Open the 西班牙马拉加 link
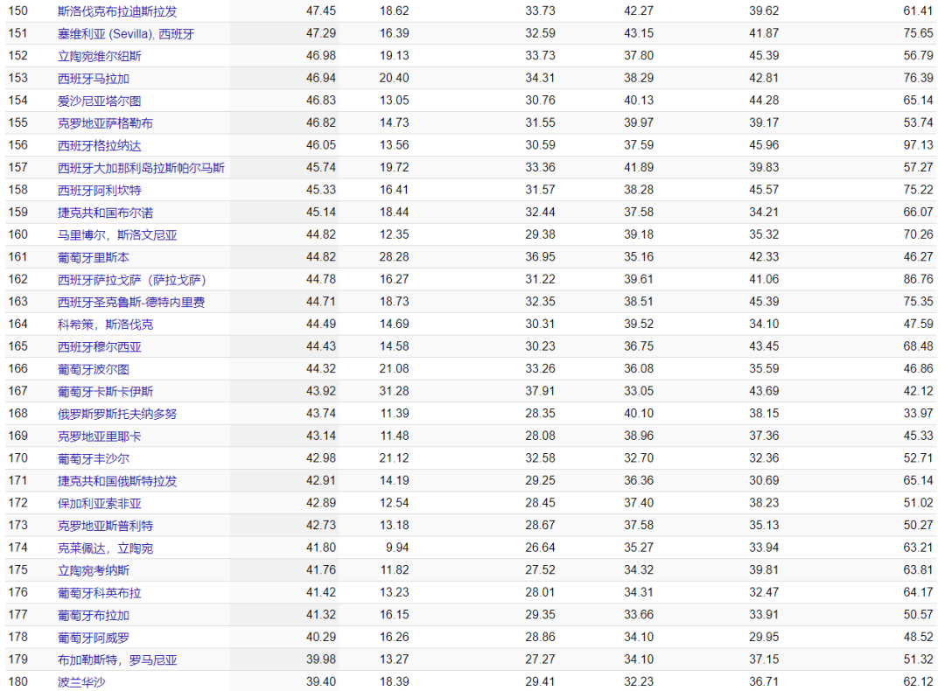The height and width of the screenshot is (691, 945). (x=94, y=79)
